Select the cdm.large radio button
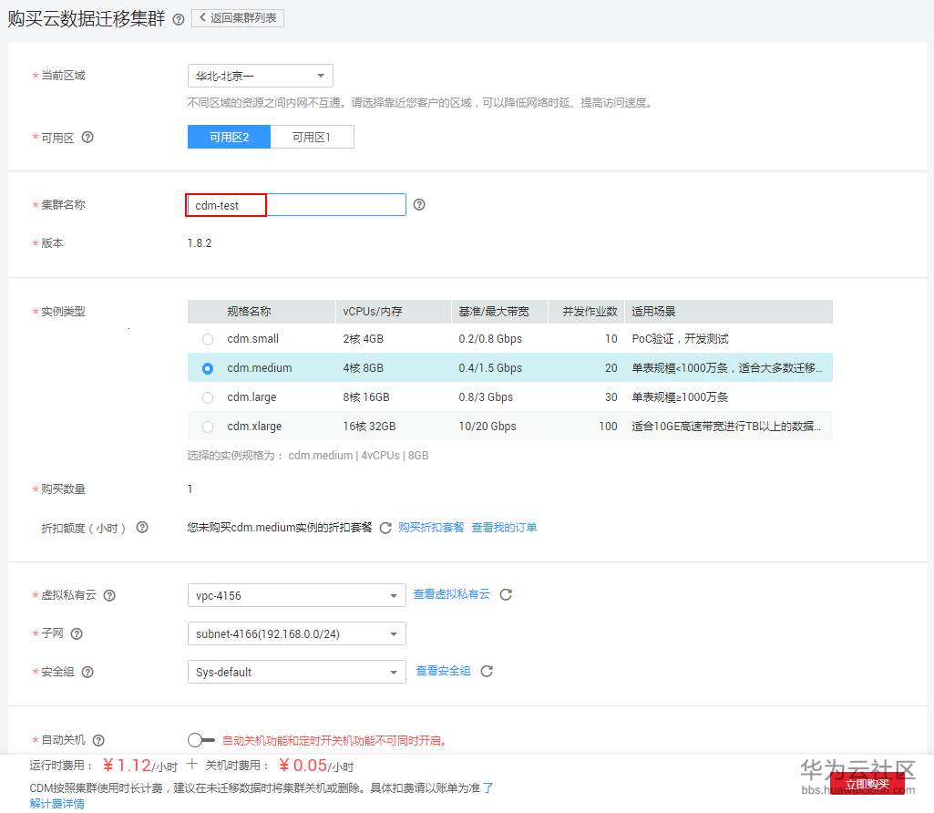The height and width of the screenshot is (813, 934). [207, 397]
